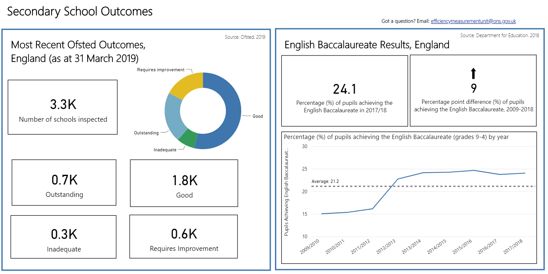This screenshot has width=548, height=274.
Task: Click the 9 percentage point difference value
Action: click(474, 88)
